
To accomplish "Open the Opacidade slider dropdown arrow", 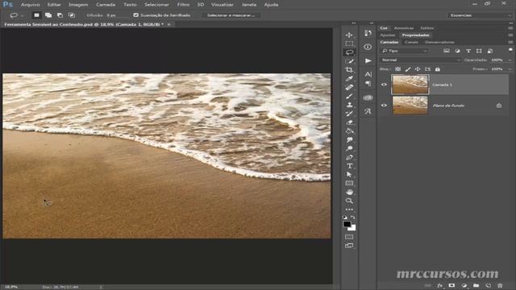I will point(510,60).
